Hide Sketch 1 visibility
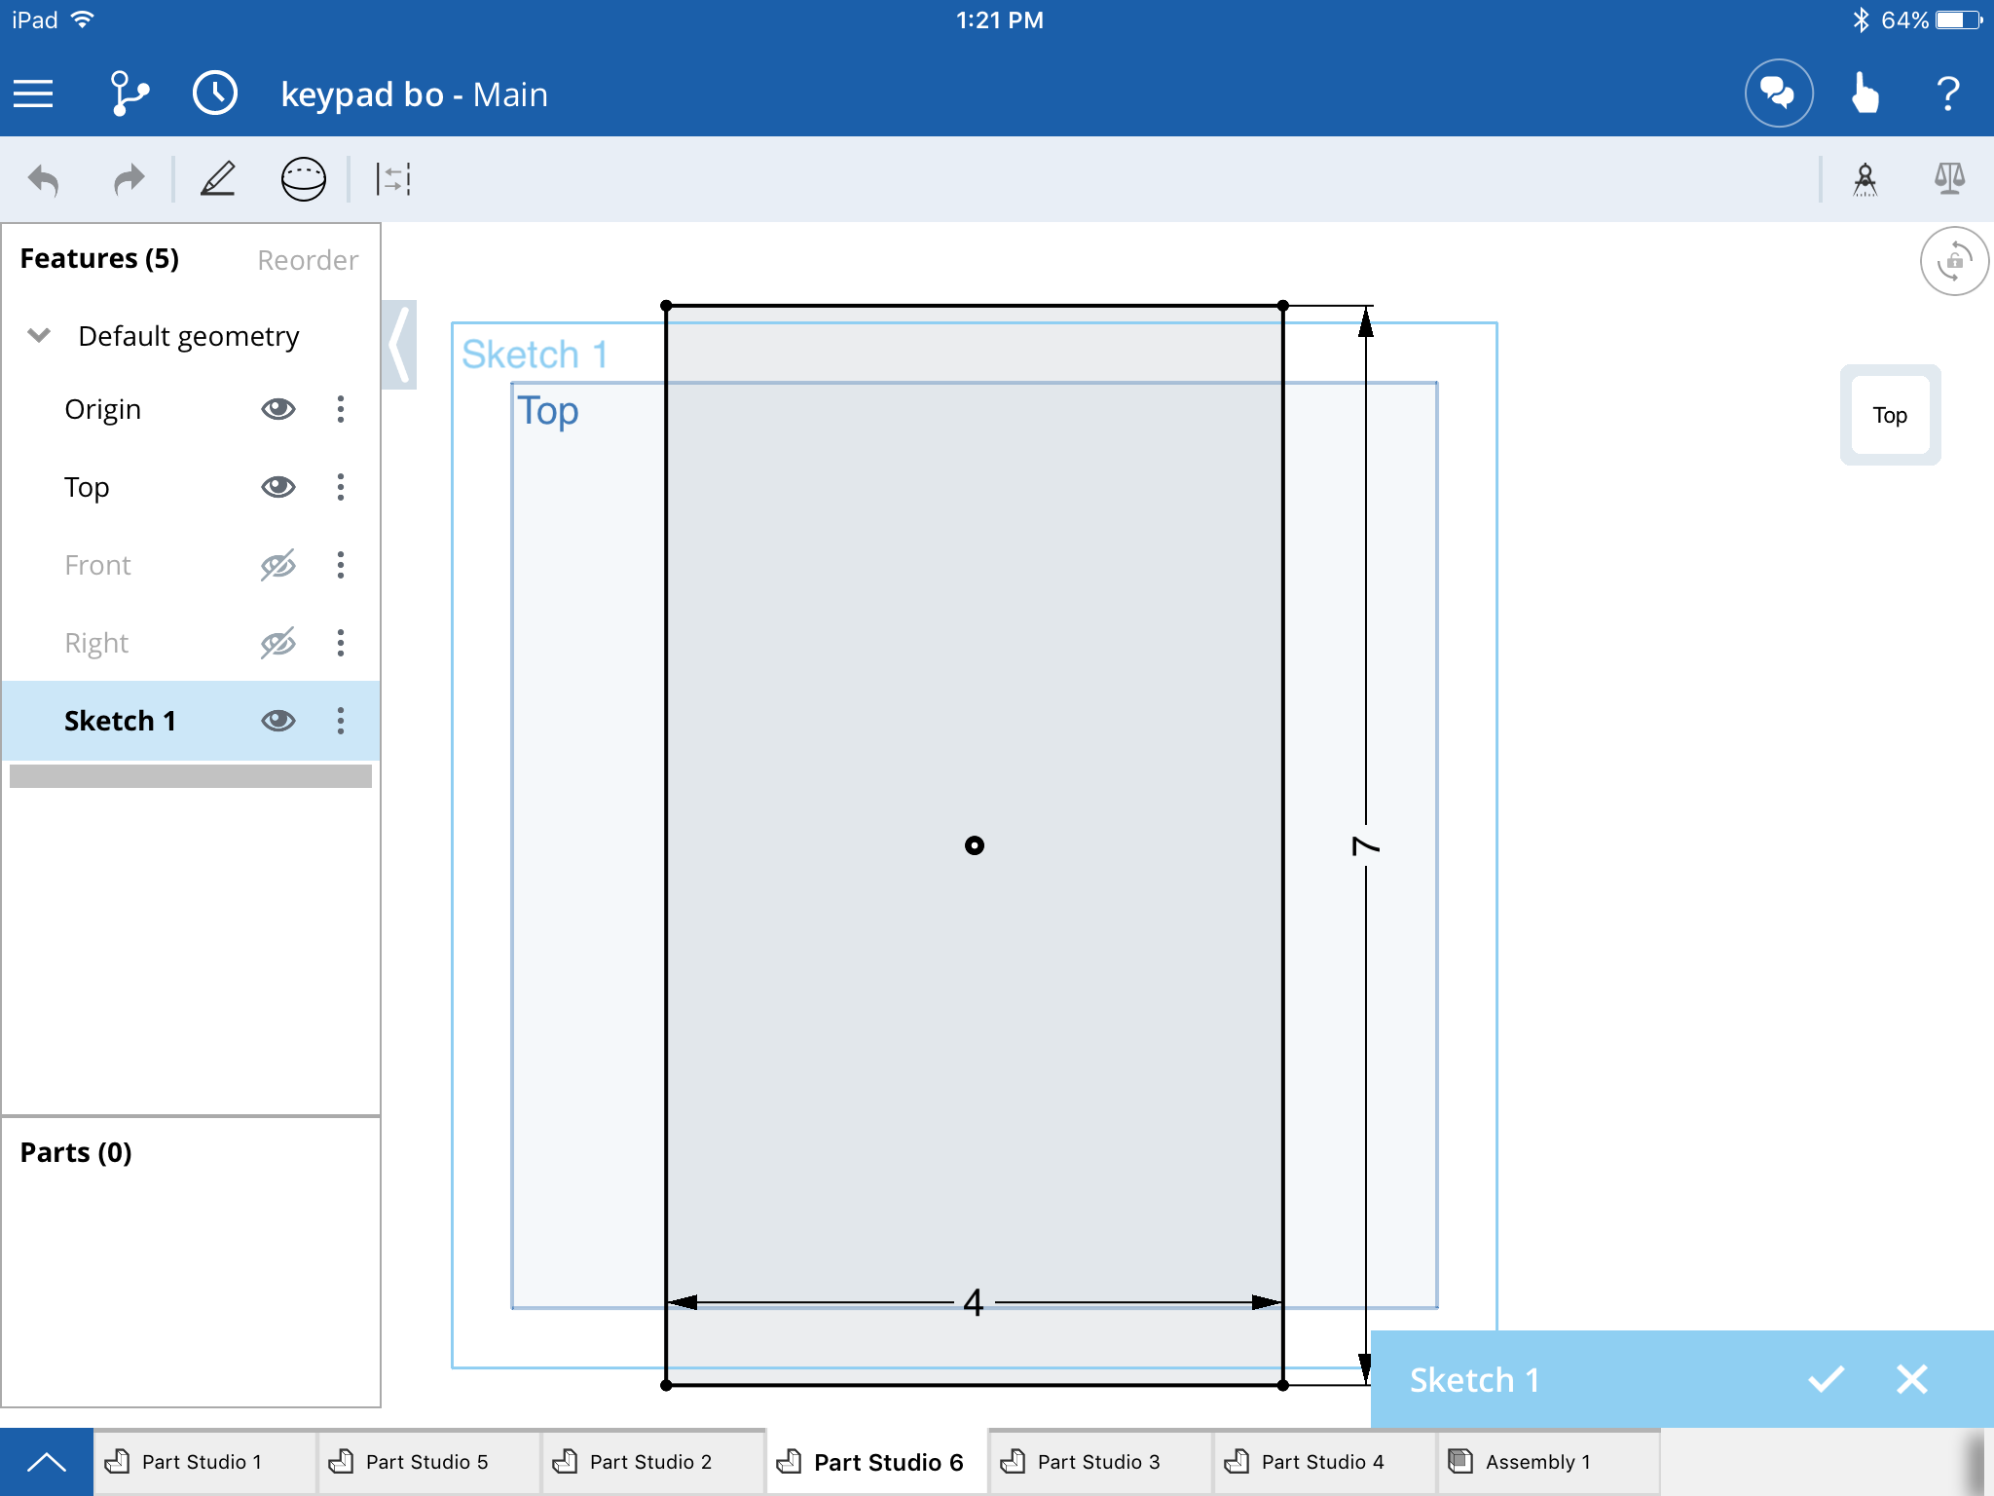 click(277, 721)
